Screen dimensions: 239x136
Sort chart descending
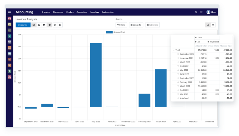point(55,25)
